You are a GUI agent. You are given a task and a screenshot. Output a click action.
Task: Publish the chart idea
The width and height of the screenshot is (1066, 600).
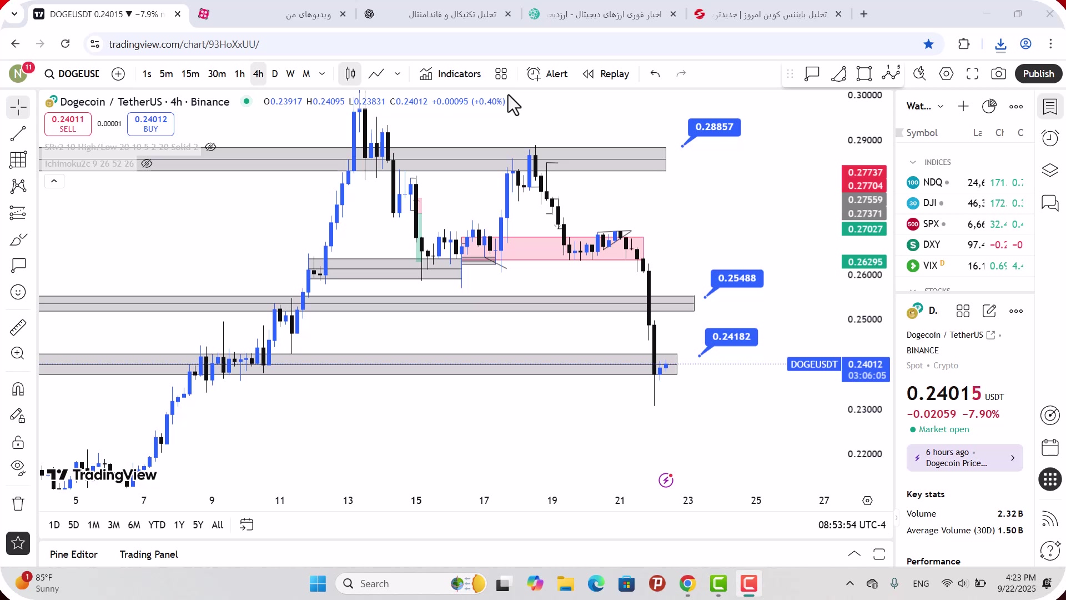pos(1038,74)
